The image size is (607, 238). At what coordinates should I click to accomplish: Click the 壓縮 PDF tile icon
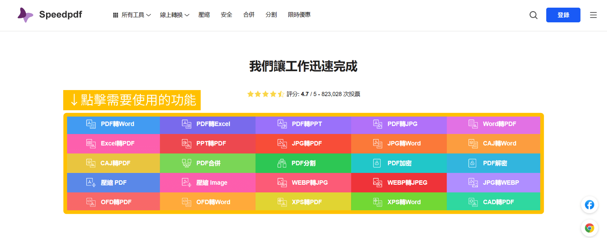tap(91, 183)
